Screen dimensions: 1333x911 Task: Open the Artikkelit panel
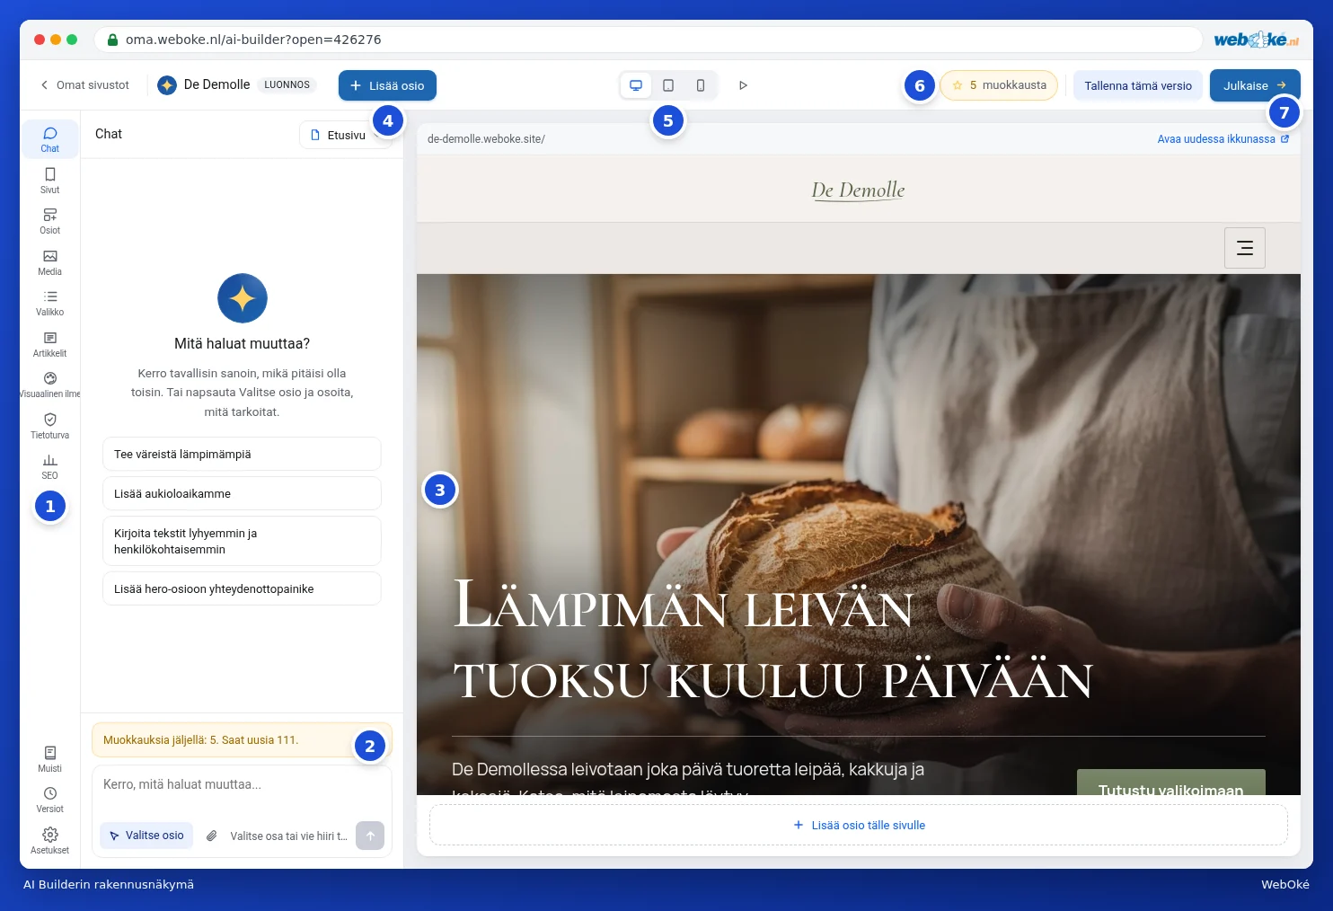coord(50,344)
